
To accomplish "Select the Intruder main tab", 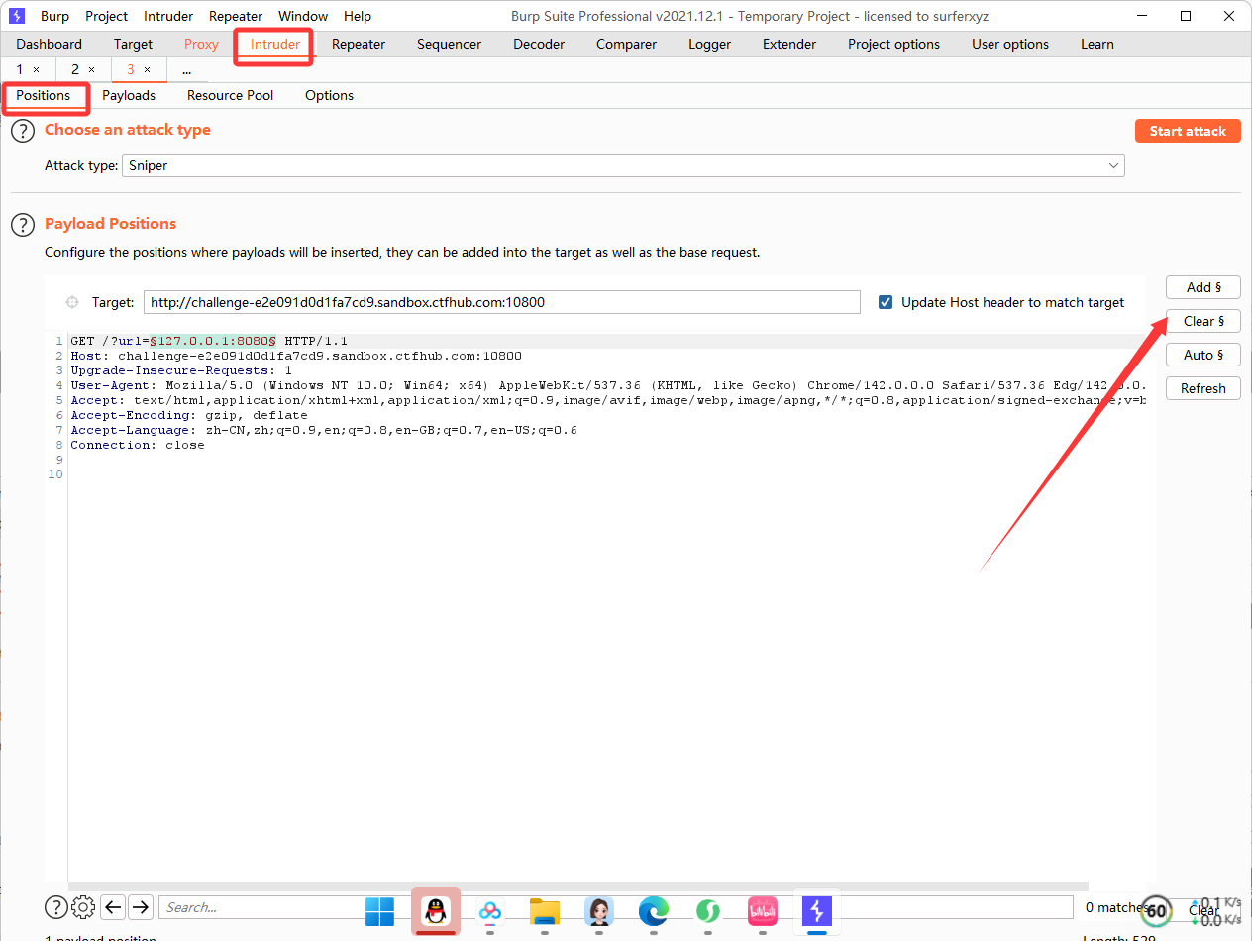I will pos(275,44).
